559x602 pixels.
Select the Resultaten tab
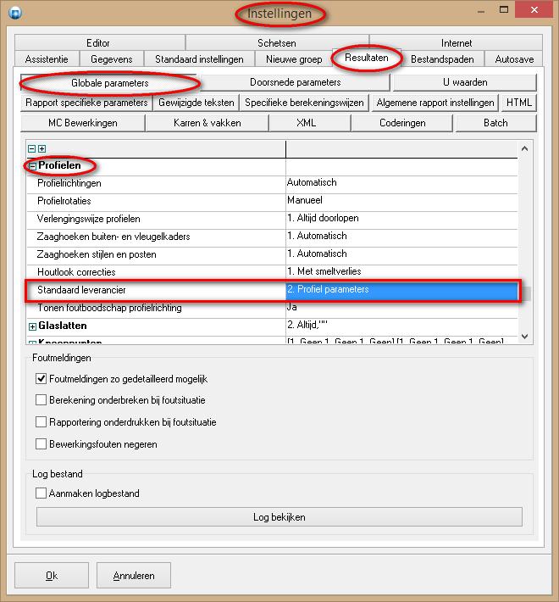[367, 58]
